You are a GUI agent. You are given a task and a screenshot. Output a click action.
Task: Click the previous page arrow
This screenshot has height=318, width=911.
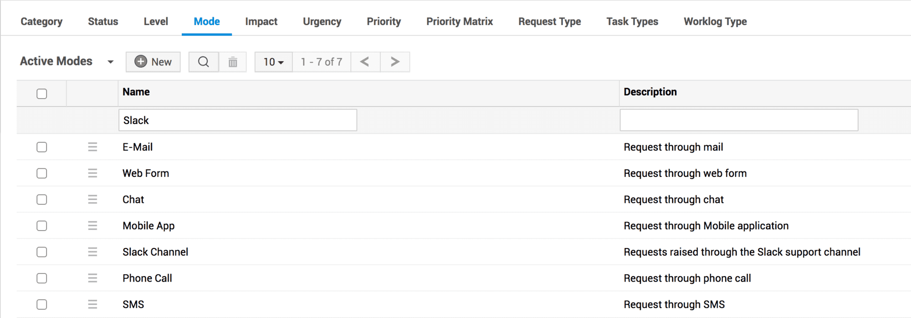[365, 61]
